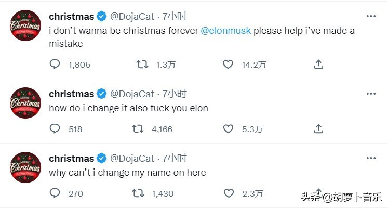Like the tweet with 5.3万 likes
388x208 pixels.
click(x=228, y=129)
